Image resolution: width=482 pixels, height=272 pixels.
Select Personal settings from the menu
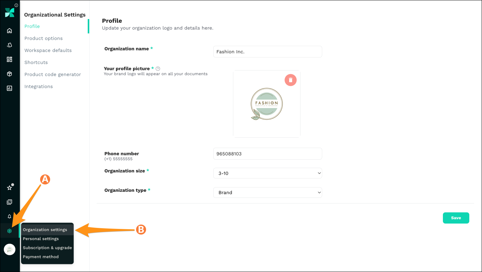pyautogui.click(x=40, y=239)
